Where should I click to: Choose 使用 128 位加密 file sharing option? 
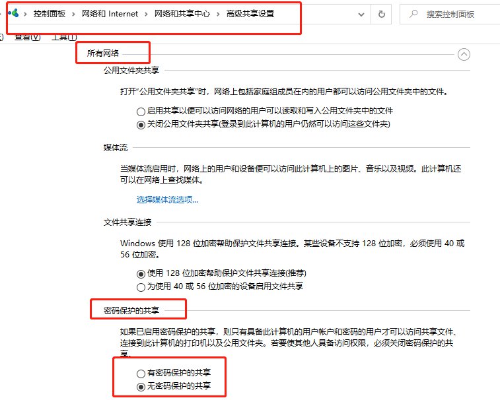(x=141, y=274)
